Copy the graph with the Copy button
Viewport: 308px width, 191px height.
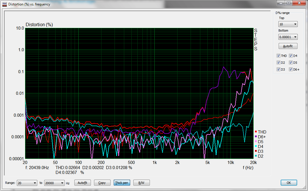pyautogui.click(x=102, y=183)
